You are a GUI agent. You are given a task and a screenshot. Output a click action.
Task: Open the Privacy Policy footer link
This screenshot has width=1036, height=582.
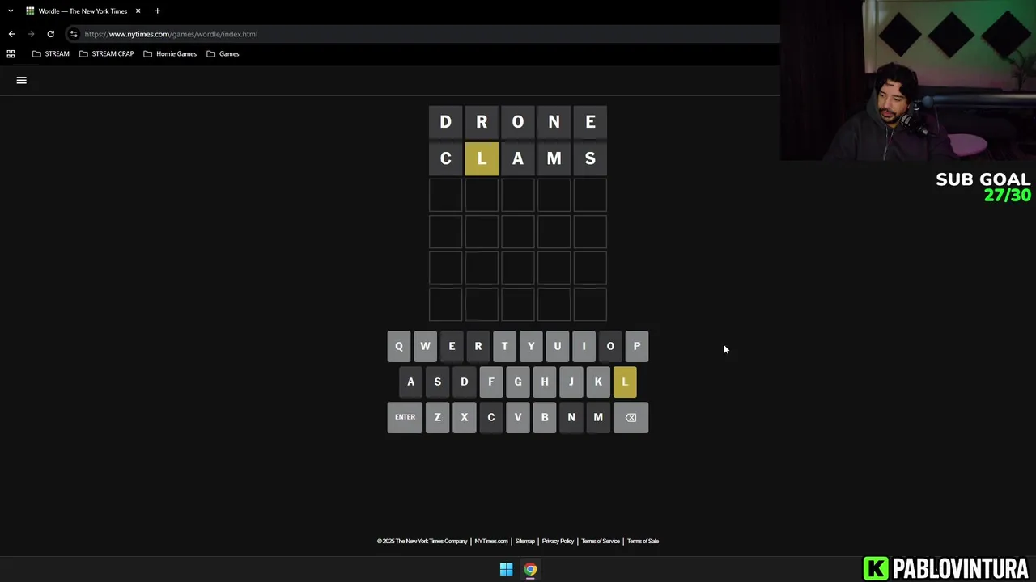coord(558,541)
